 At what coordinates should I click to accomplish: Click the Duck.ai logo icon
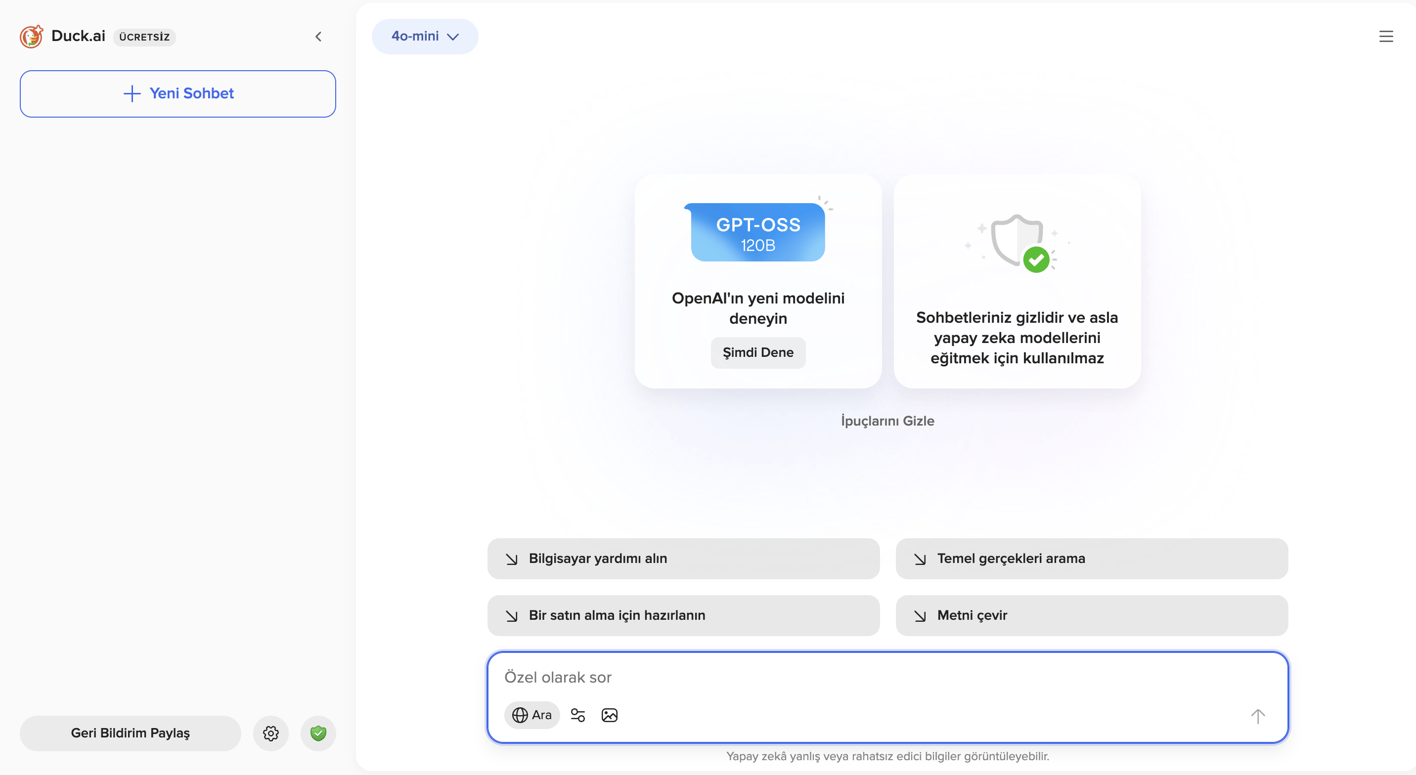coord(31,36)
